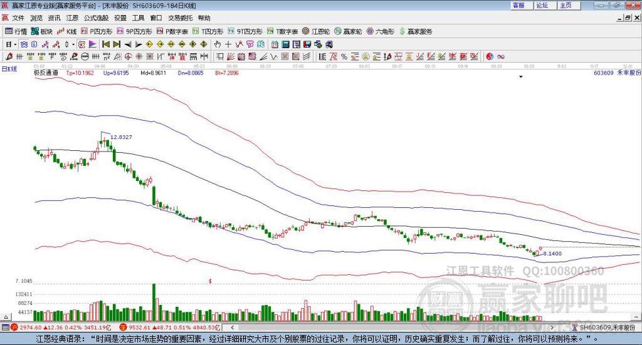
Task: Toggle the highlighted 极 indicator icon
Action: click(x=82, y=44)
